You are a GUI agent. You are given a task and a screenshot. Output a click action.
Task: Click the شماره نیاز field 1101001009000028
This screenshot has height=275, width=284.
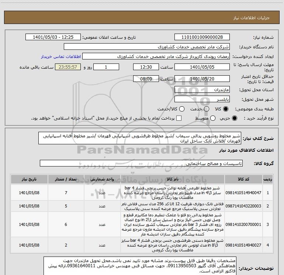coord(202,37)
